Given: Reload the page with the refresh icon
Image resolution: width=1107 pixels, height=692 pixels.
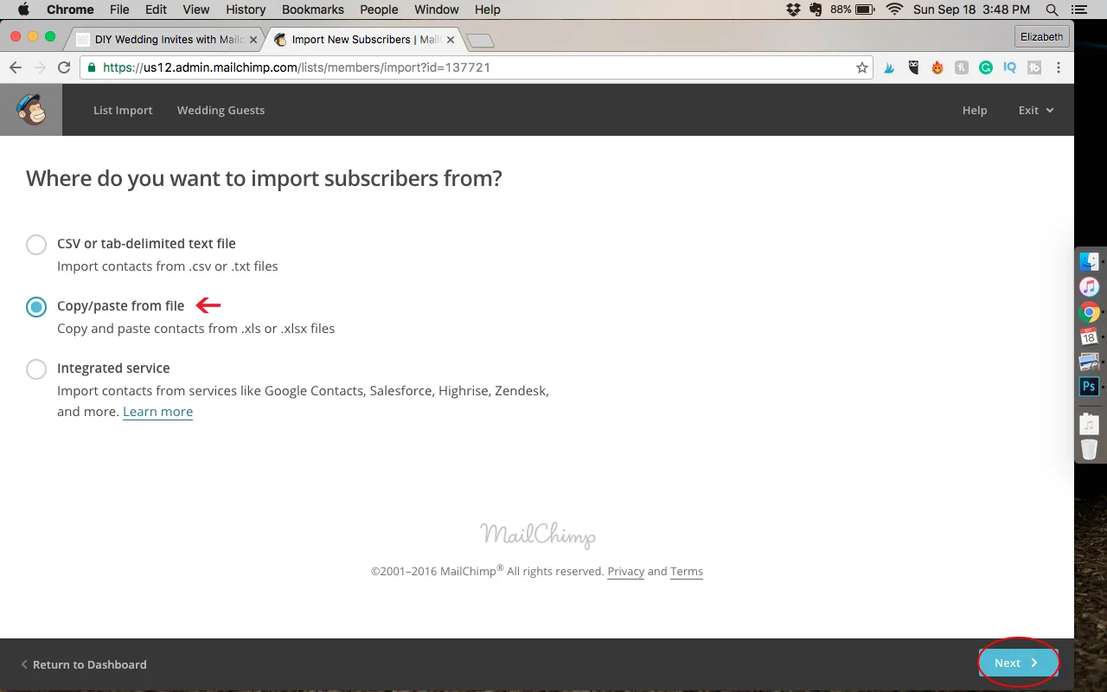Looking at the screenshot, I should point(64,67).
